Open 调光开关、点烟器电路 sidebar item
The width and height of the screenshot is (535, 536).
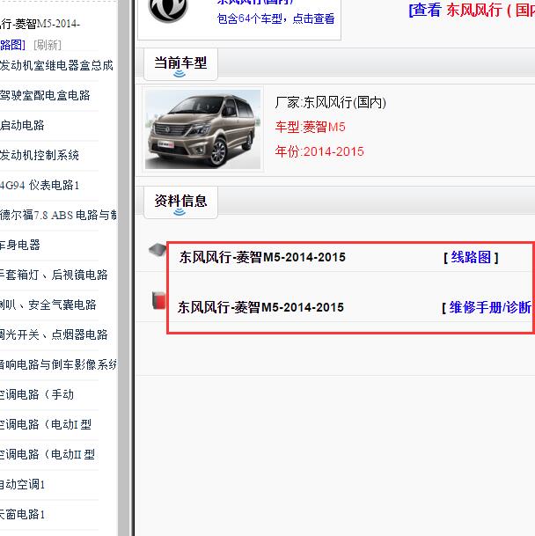[x=54, y=334]
